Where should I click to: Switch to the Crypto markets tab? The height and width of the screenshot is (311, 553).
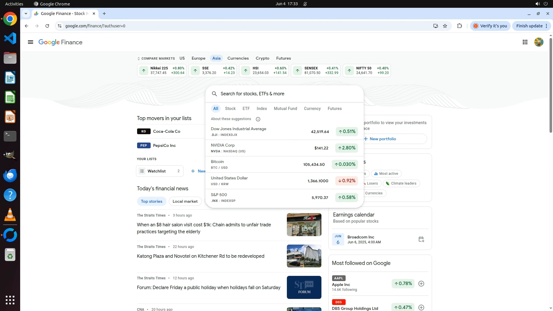pyautogui.click(x=262, y=58)
